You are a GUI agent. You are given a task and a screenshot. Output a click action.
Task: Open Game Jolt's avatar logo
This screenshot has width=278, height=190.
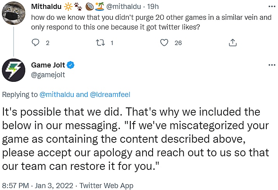coord(14,71)
